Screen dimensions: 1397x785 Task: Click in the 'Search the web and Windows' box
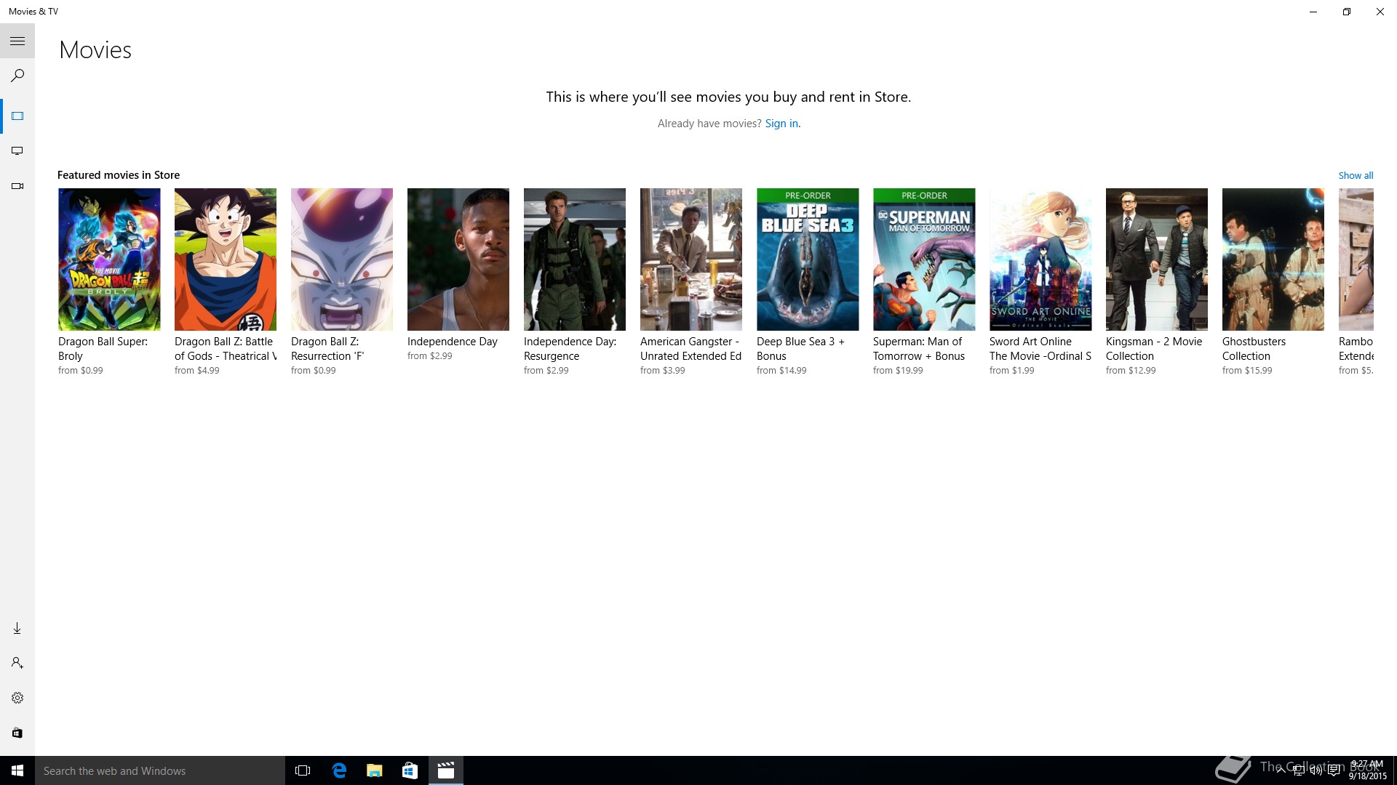(160, 770)
